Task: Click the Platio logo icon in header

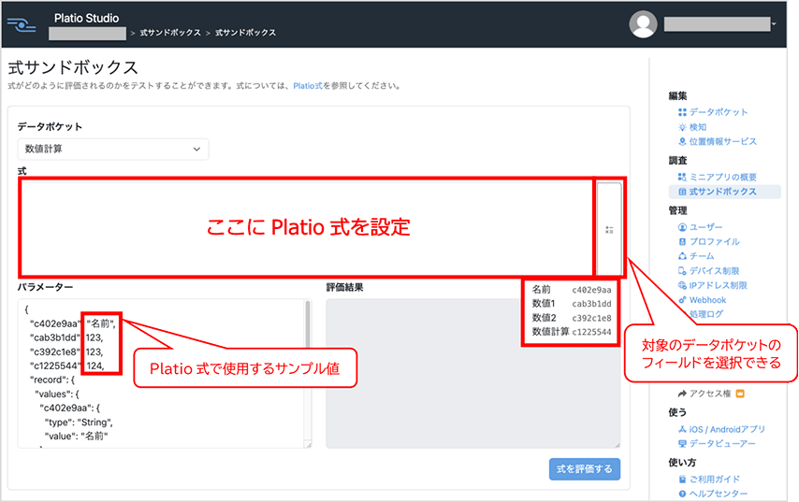Action: click(x=22, y=24)
